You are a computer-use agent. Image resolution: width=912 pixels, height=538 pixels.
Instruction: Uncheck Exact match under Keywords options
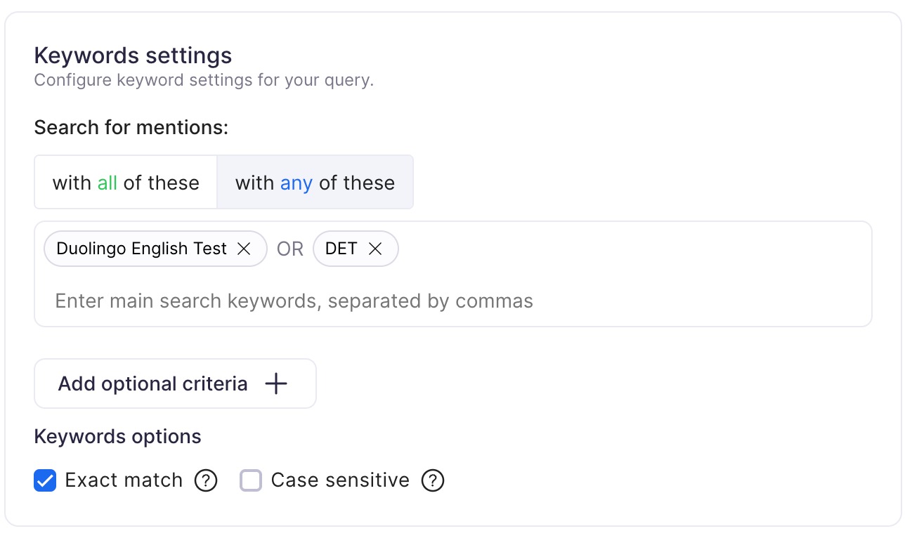[45, 480]
